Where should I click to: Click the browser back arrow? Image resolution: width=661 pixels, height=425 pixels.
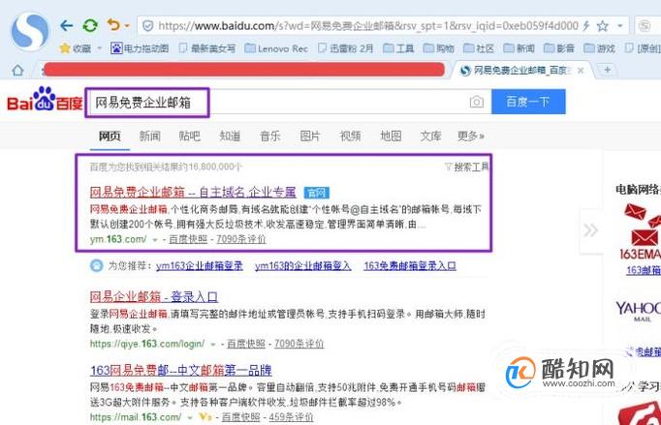click(x=67, y=26)
